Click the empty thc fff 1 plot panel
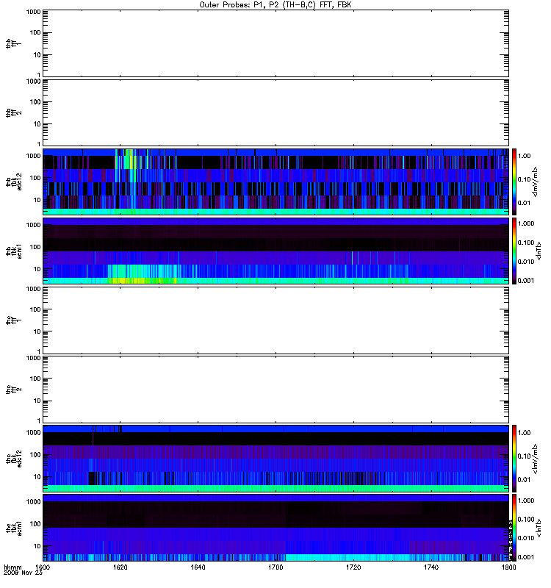Viewport: 551px width, 588px height. [x=275, y=320]
